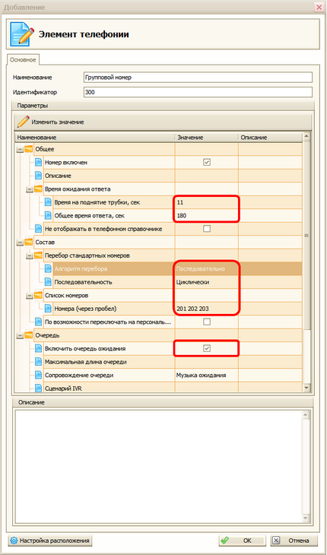Click document icon of Время на поднятие трубки
This screenshot has height=555, width=327.
click(48, 202)
